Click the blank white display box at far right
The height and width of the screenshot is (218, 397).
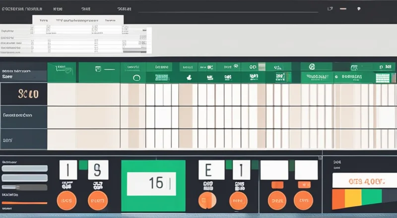(306, 169)
